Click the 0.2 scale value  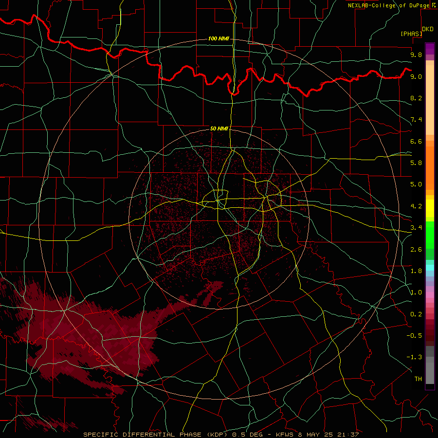(x=416, y=314)
